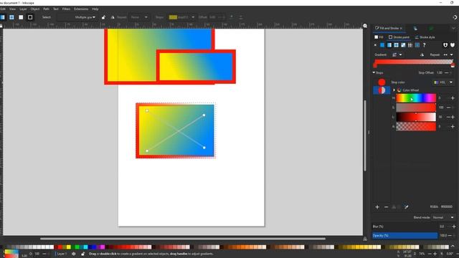This screenshot has width=459, height=258.
Task: Click the RGBA hex value field
Action: [x=447, y=207]
